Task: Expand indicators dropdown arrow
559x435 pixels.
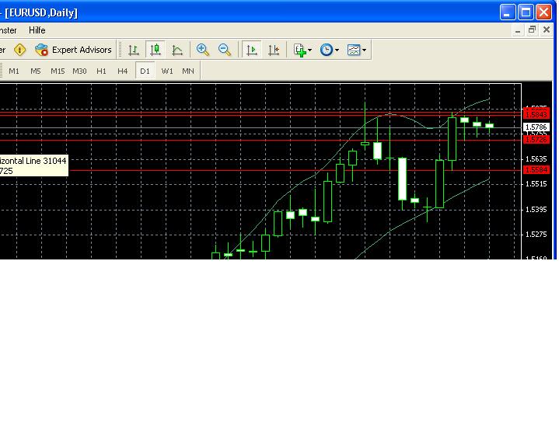Action: [x=309, y=50]
